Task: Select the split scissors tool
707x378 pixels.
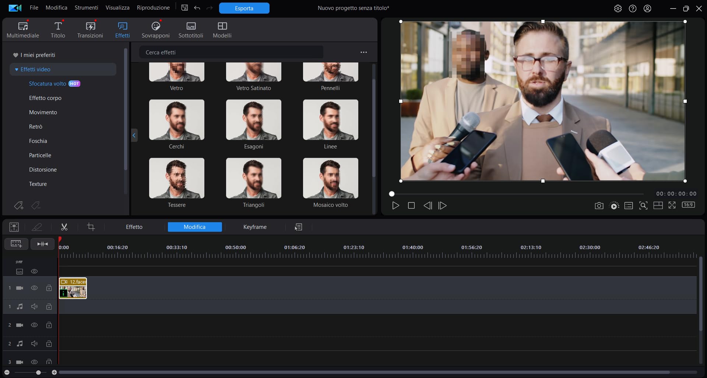Action: click(64, 227)
